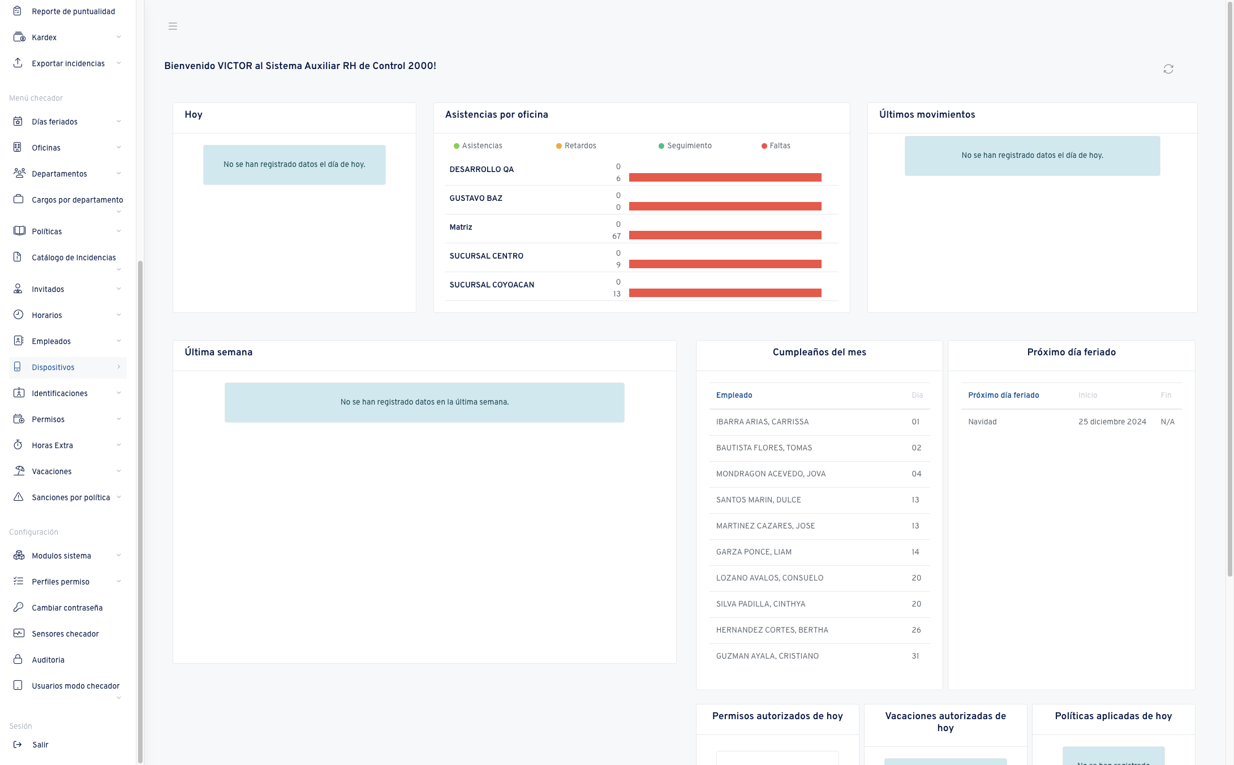Image resolution: width=1234 pixels, height=765 pixels.
Task: Click the Inicio column header
Action: pos(1087,396)
